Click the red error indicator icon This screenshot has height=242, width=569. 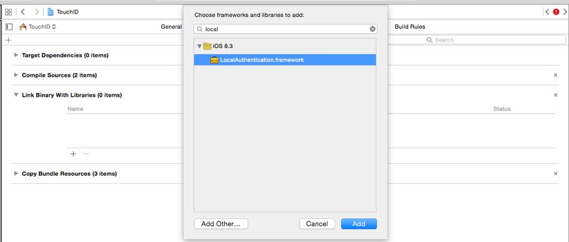[x=556, y=12]
